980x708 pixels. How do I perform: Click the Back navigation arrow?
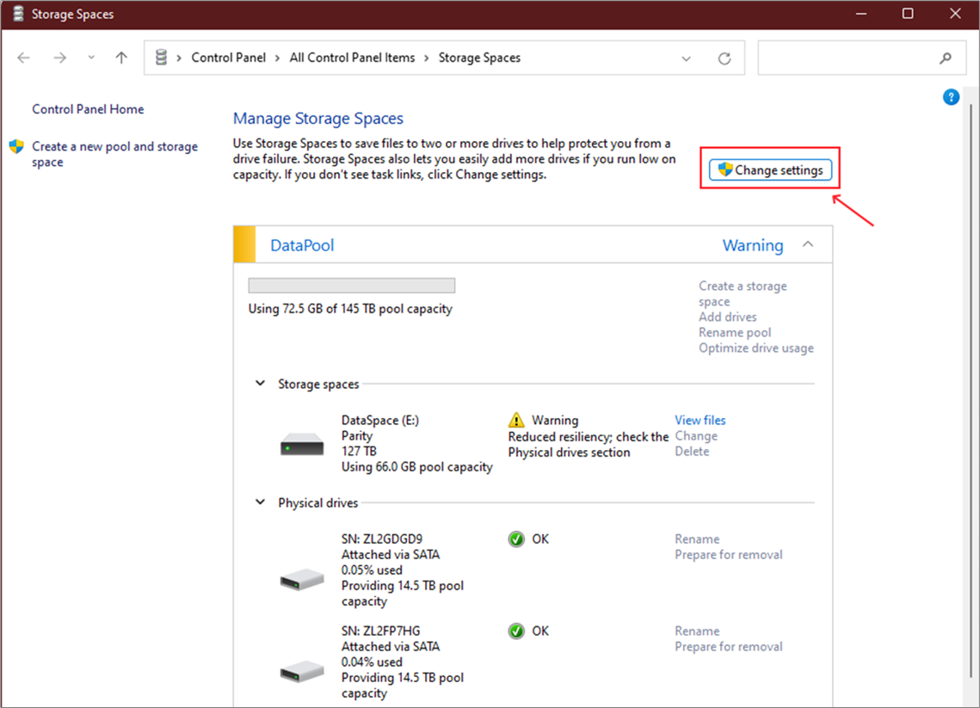click(x=24, y=58)
